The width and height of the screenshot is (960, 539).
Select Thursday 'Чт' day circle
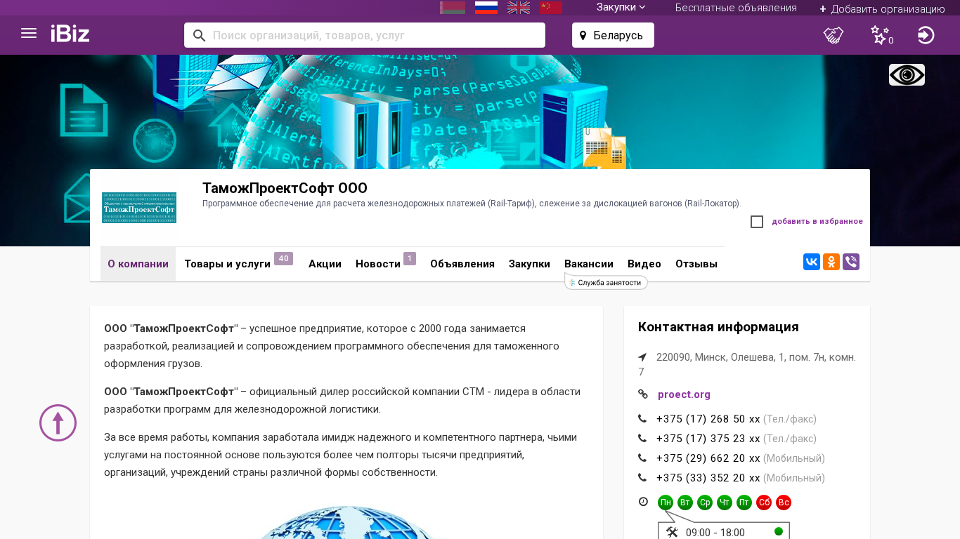click(x=725, y=503)
